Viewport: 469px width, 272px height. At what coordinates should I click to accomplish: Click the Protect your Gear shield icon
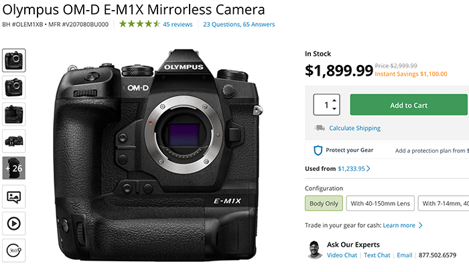click(x=318, y=150)
